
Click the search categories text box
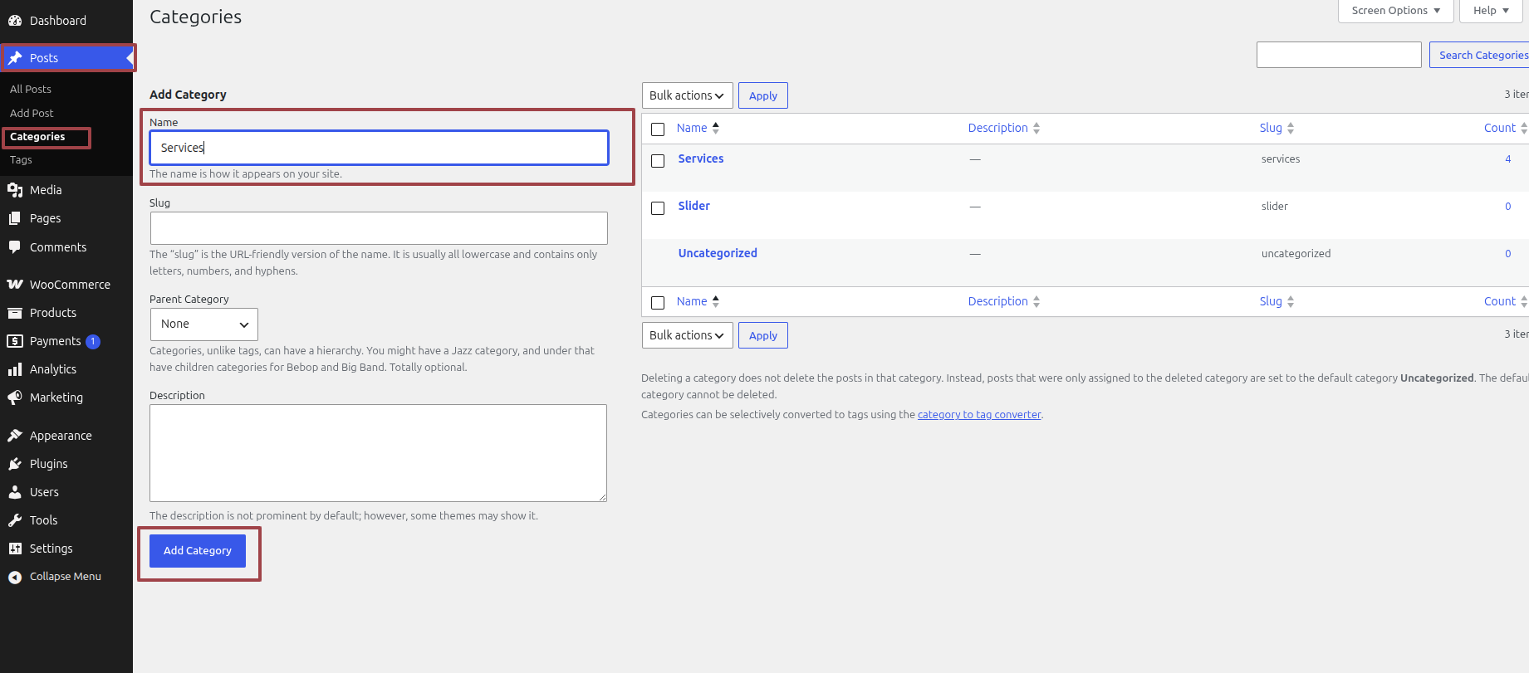point(1339,55)
